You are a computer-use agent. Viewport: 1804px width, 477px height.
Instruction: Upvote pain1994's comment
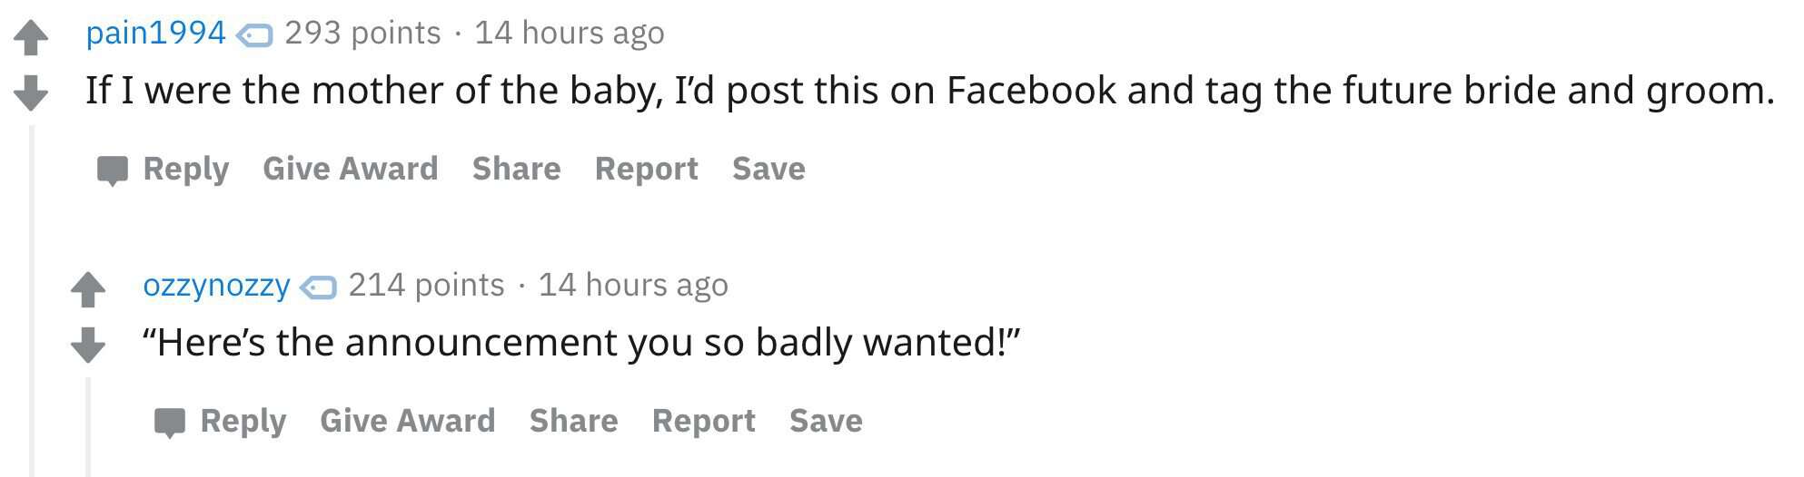(x=31, y=37)
